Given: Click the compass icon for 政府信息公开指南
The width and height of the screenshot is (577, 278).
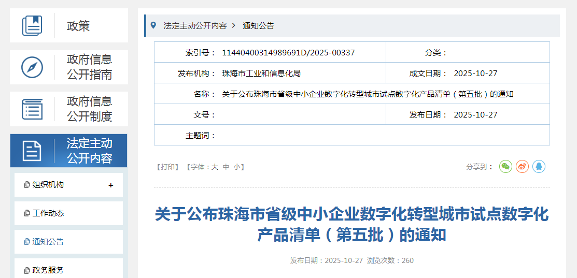Looking at the screenshot, I should pos(32,67).
